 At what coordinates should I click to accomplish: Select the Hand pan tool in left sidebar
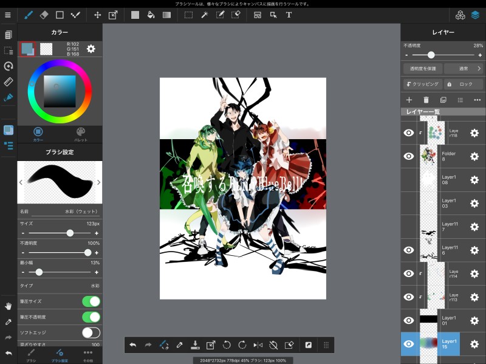coord(9,306)
